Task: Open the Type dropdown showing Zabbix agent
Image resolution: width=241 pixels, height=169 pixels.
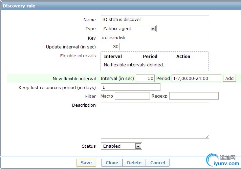Action: point(129,28)
